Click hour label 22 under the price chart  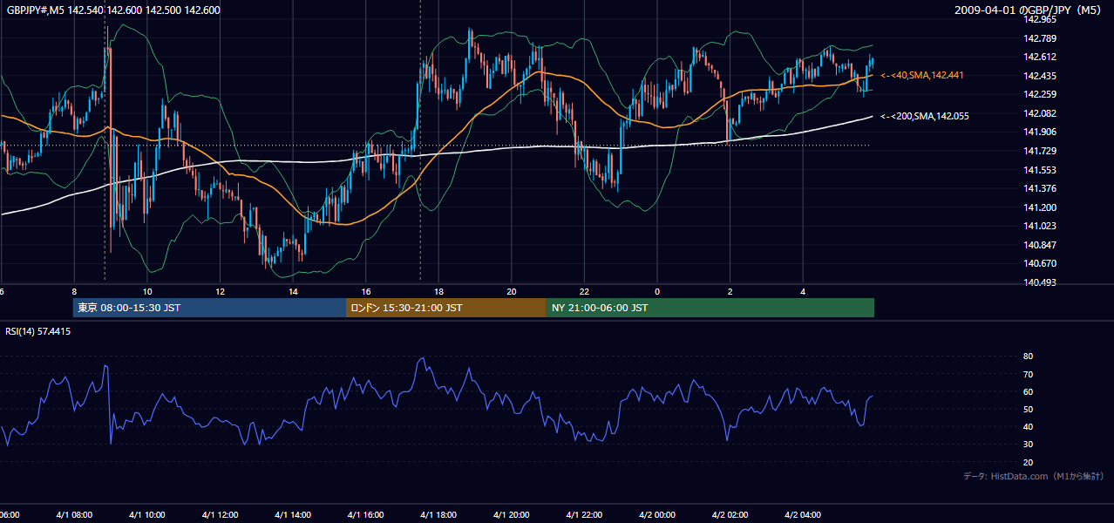[584, 292]
